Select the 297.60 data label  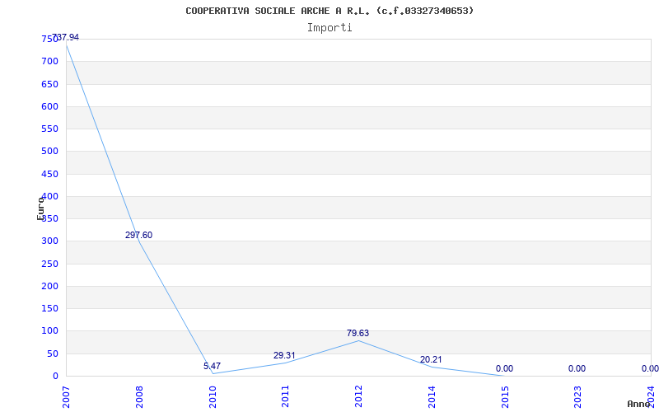[138, 235]
